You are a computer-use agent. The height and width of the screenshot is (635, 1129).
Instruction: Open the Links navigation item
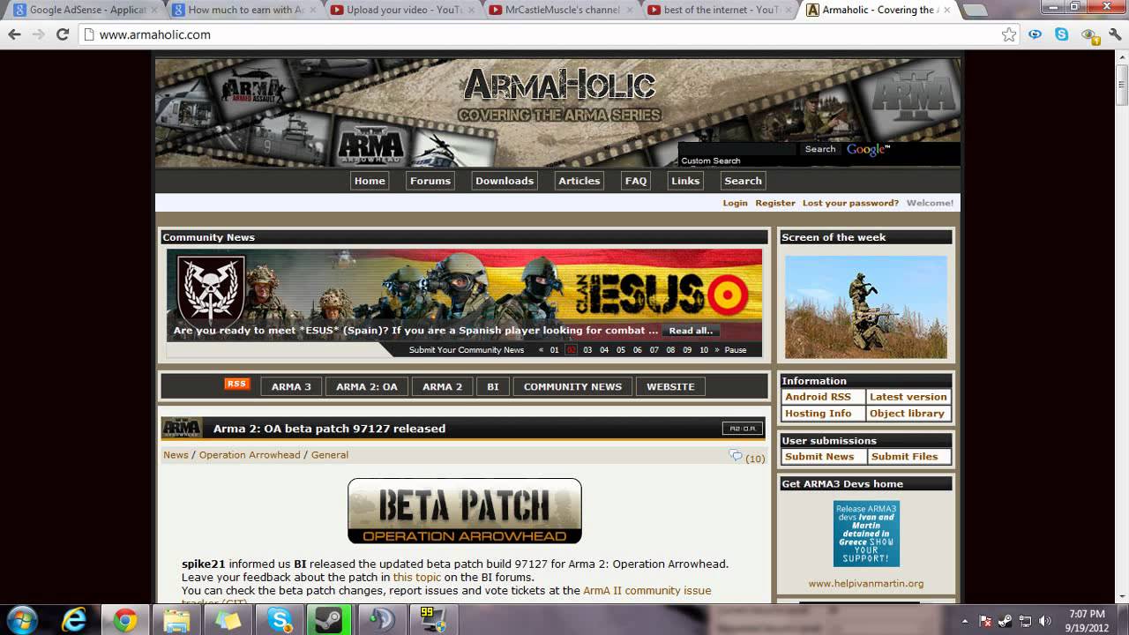point(685,181)
